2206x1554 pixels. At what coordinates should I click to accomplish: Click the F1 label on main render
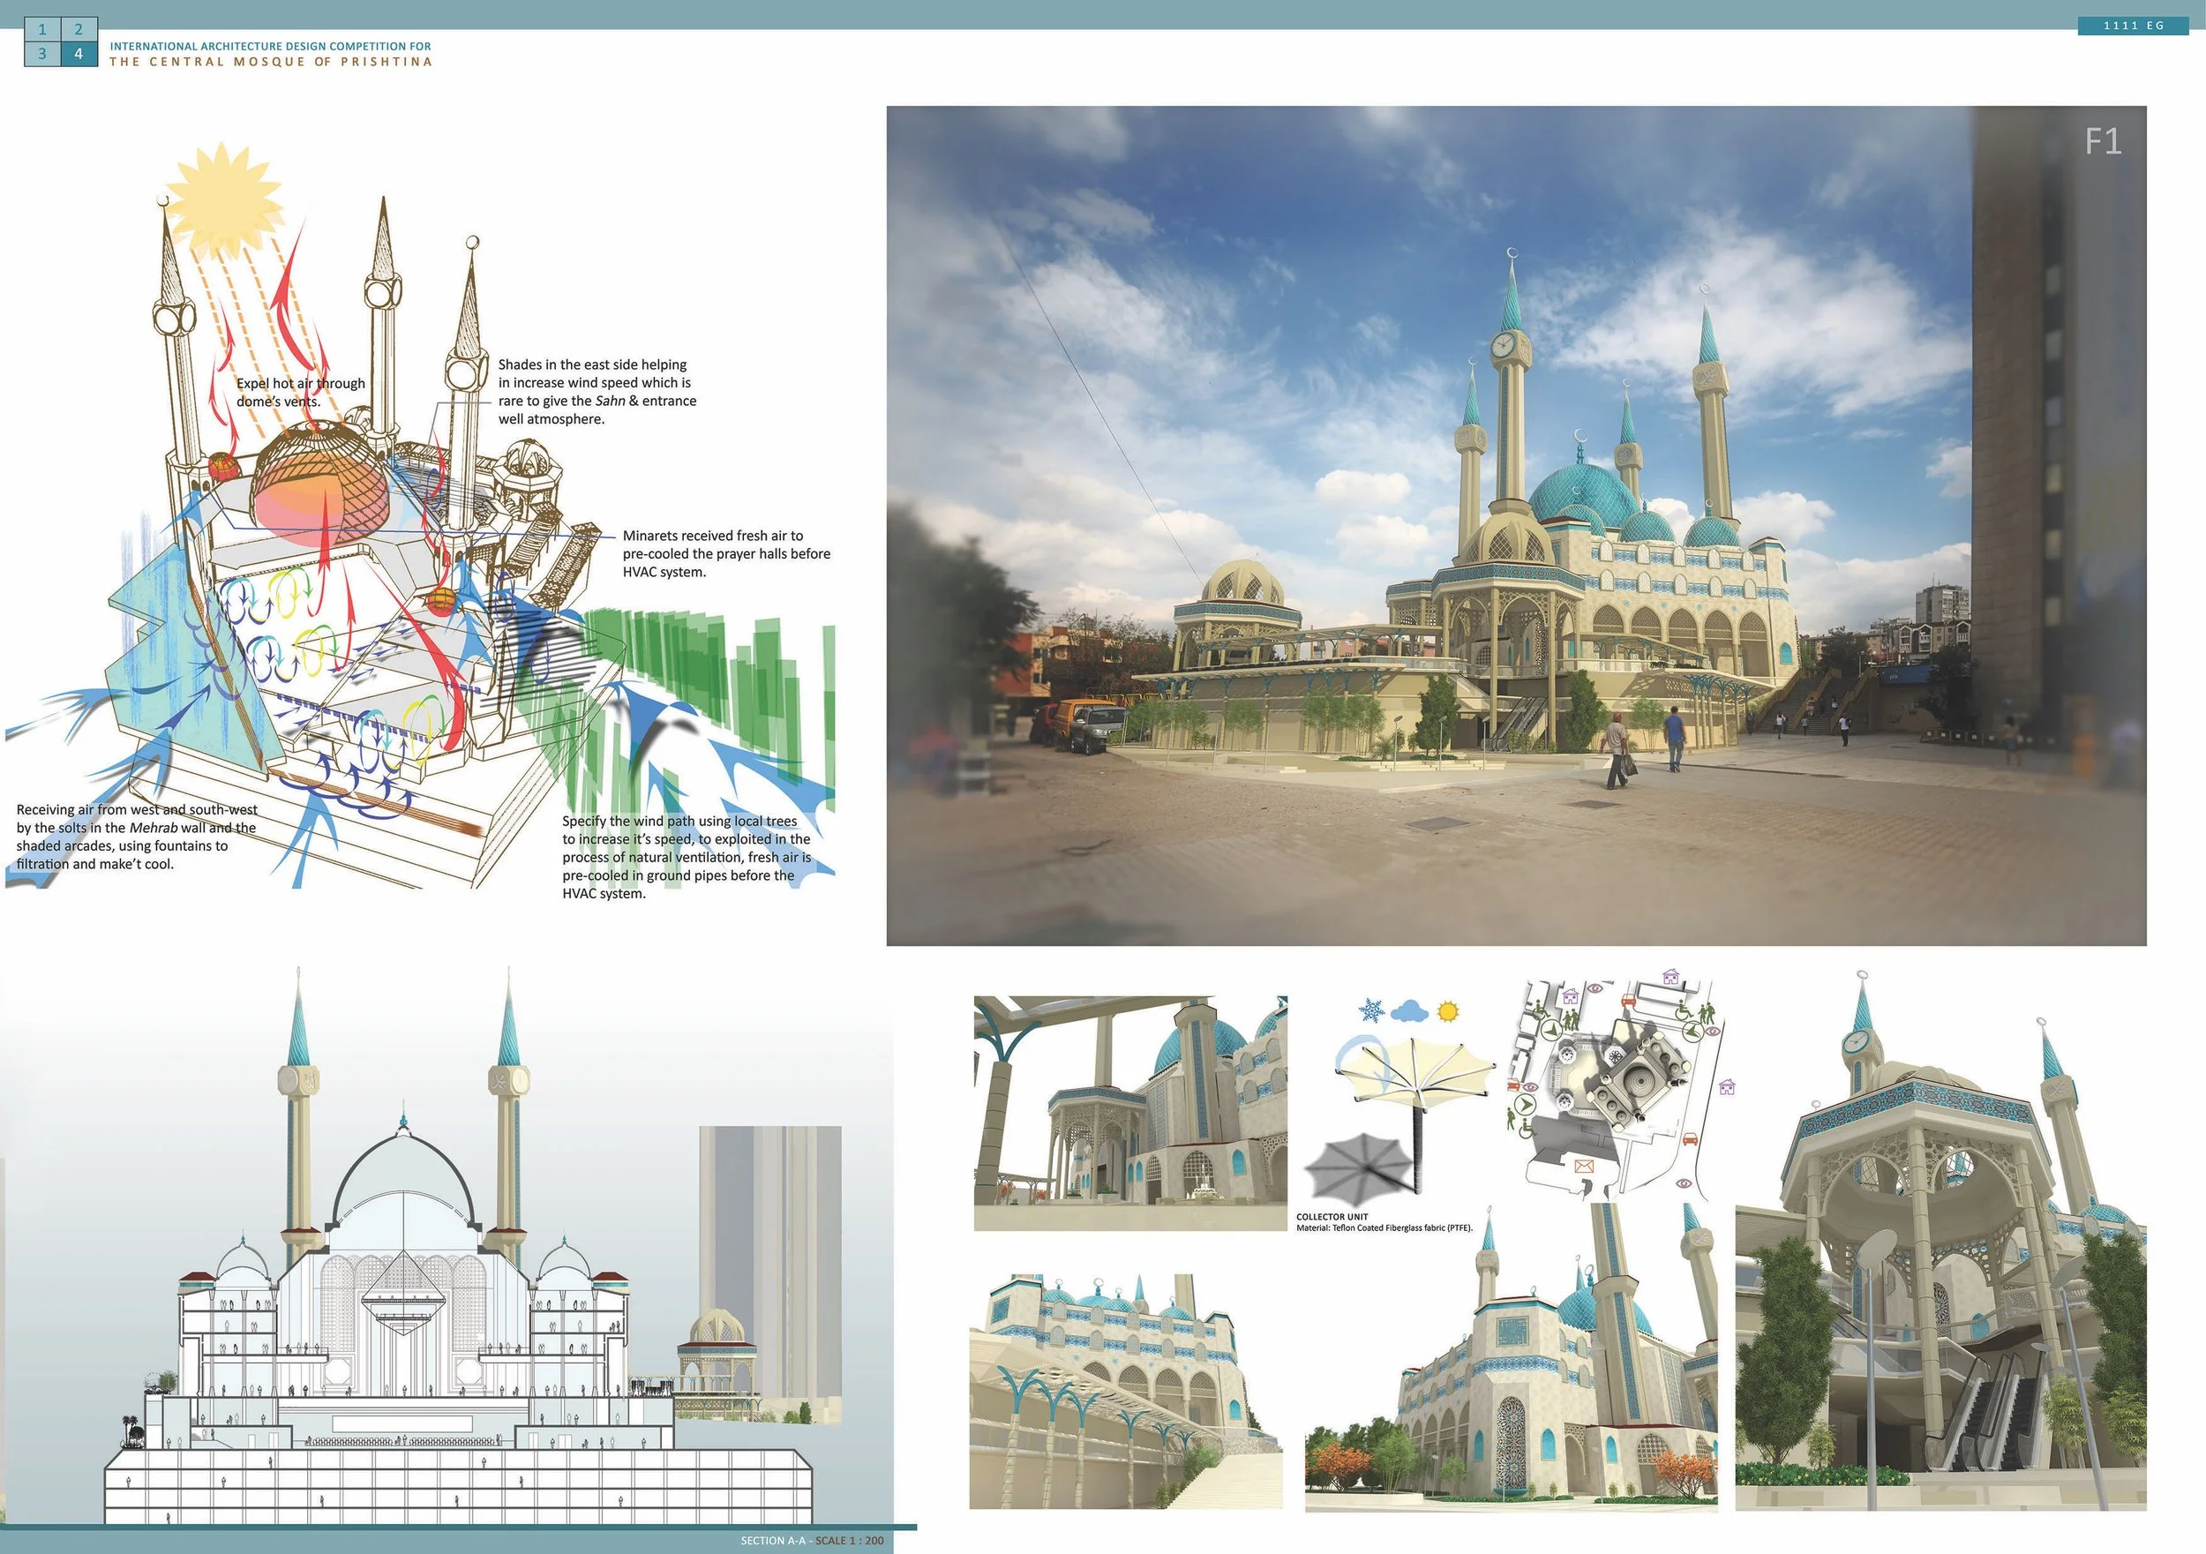2103,142
